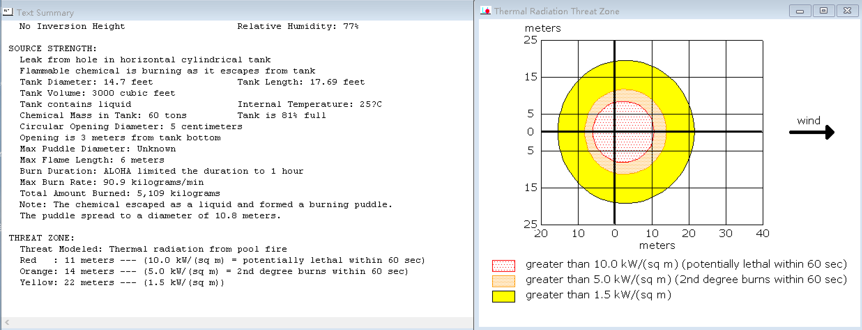The height and width of the screenshot is (330, 862).
Task: Click 'Tank Volume: 3000 cubic feet' line
Action: 98,93
